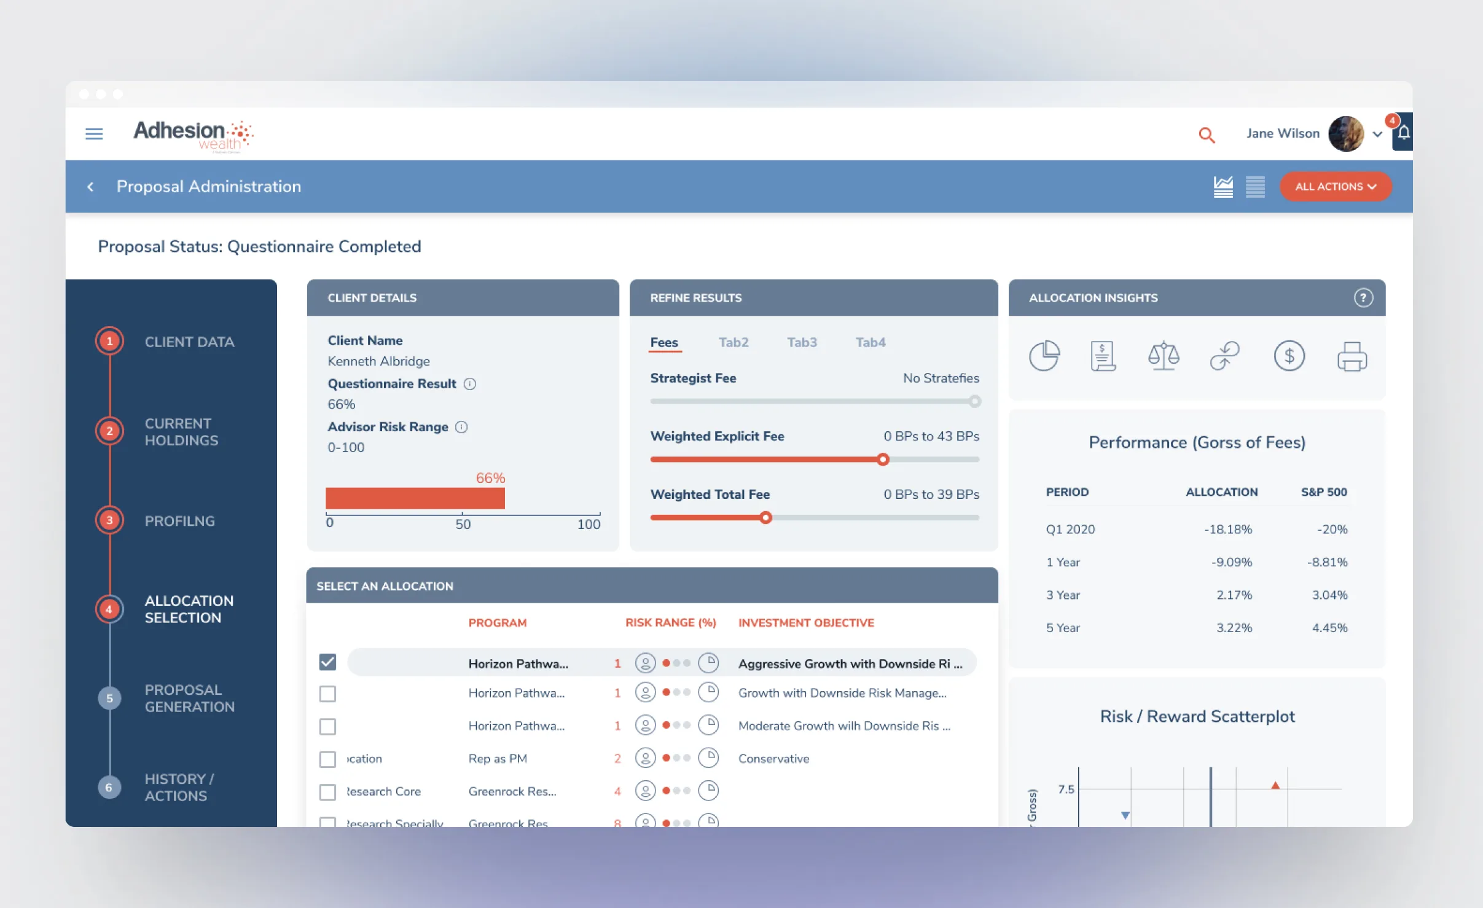Click the red search icon
The image size is (1483, 908).
1207,135
